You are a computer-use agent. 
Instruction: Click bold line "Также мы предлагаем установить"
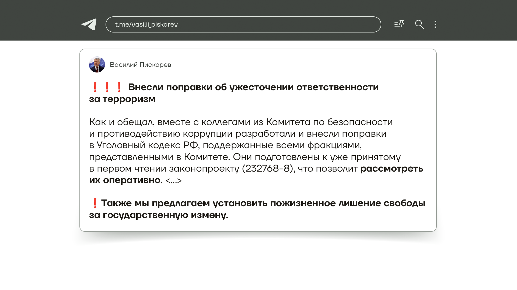pyautogui.click(x=185, y=203)
